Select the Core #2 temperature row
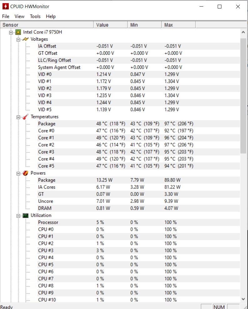 coord(139,145)
